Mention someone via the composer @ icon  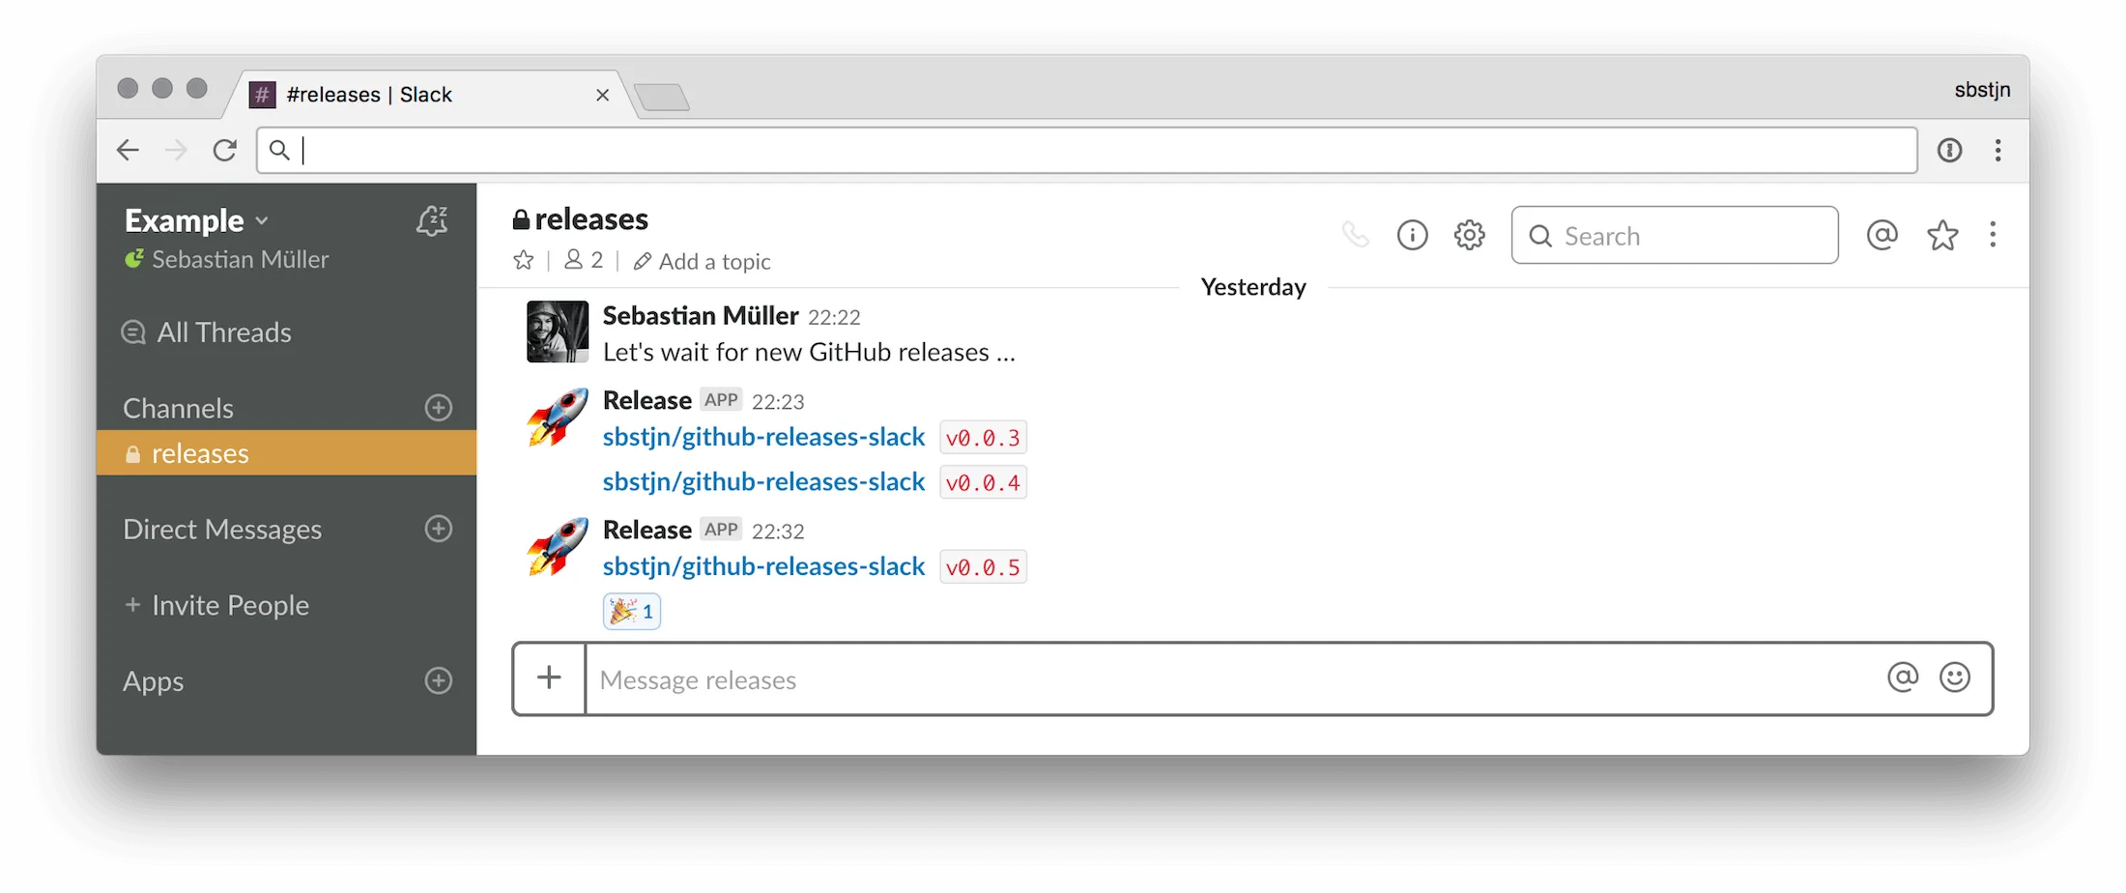1903,677
